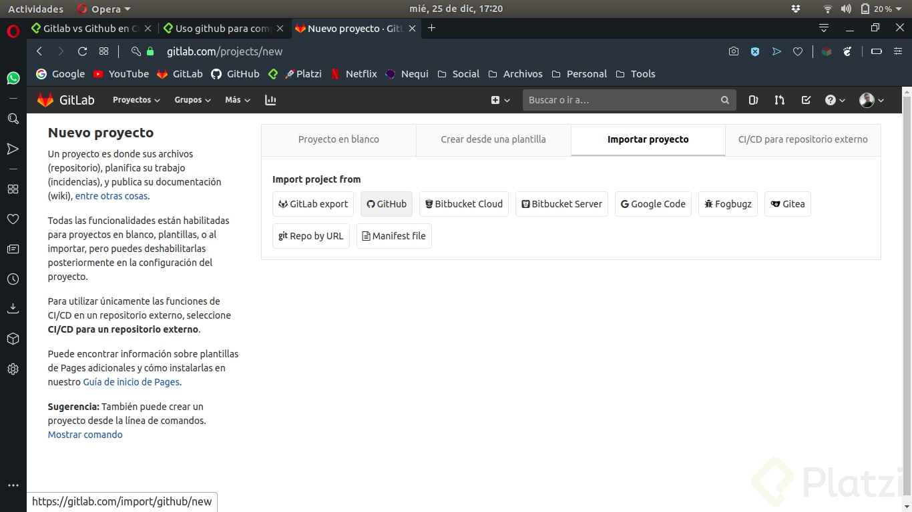Go back to the previous page
Viewport: 912px width, 512px height.
[39, 51]
